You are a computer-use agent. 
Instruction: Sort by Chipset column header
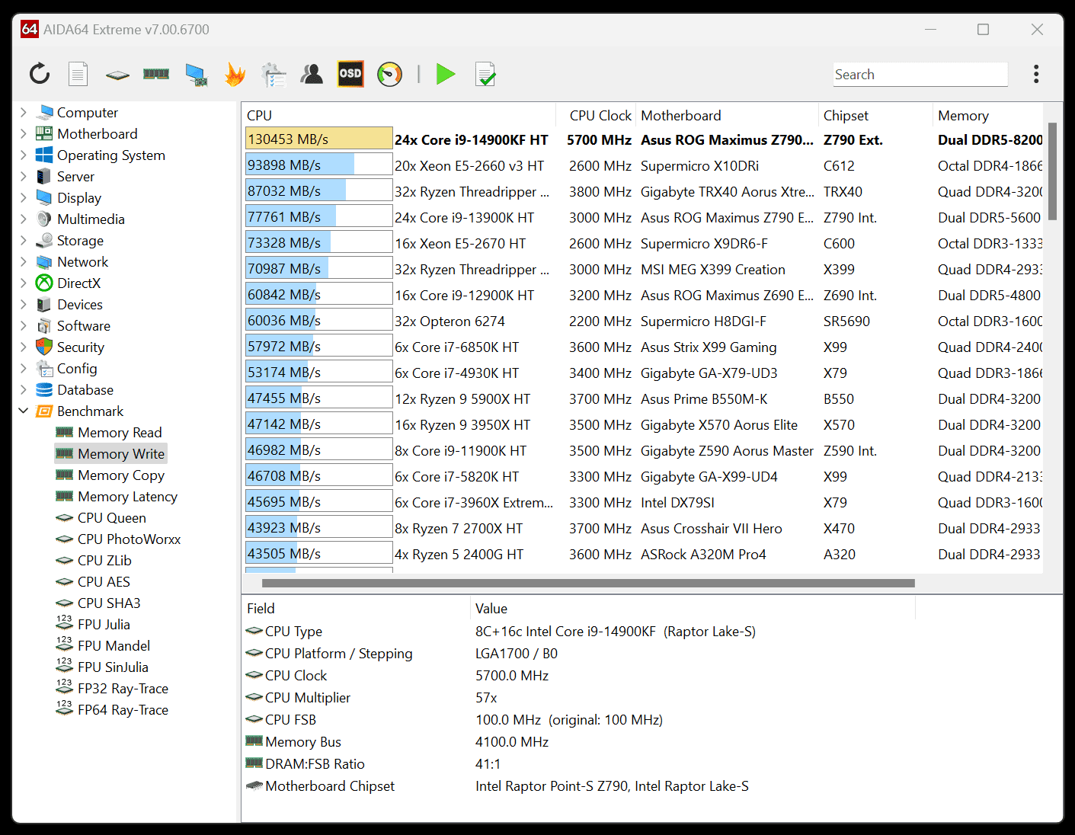[876, 115]
